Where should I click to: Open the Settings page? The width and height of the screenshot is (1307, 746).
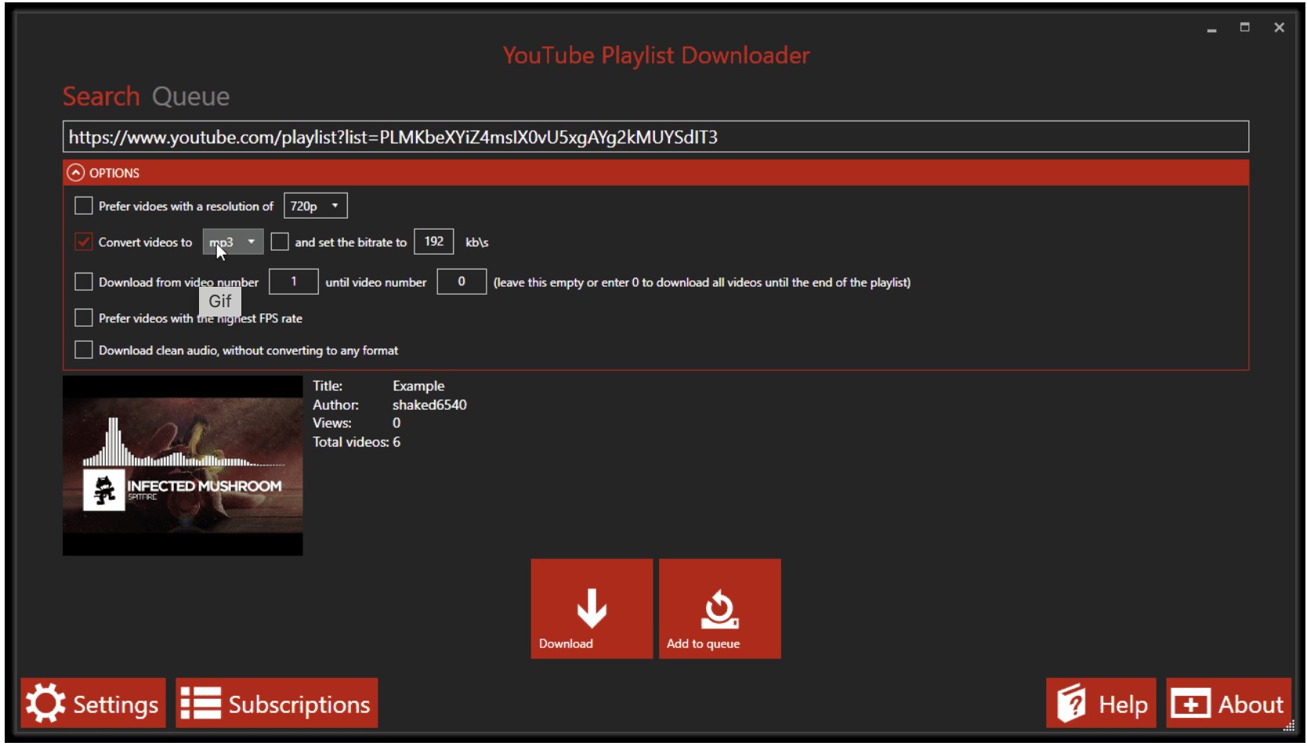[x=93, y=703]
